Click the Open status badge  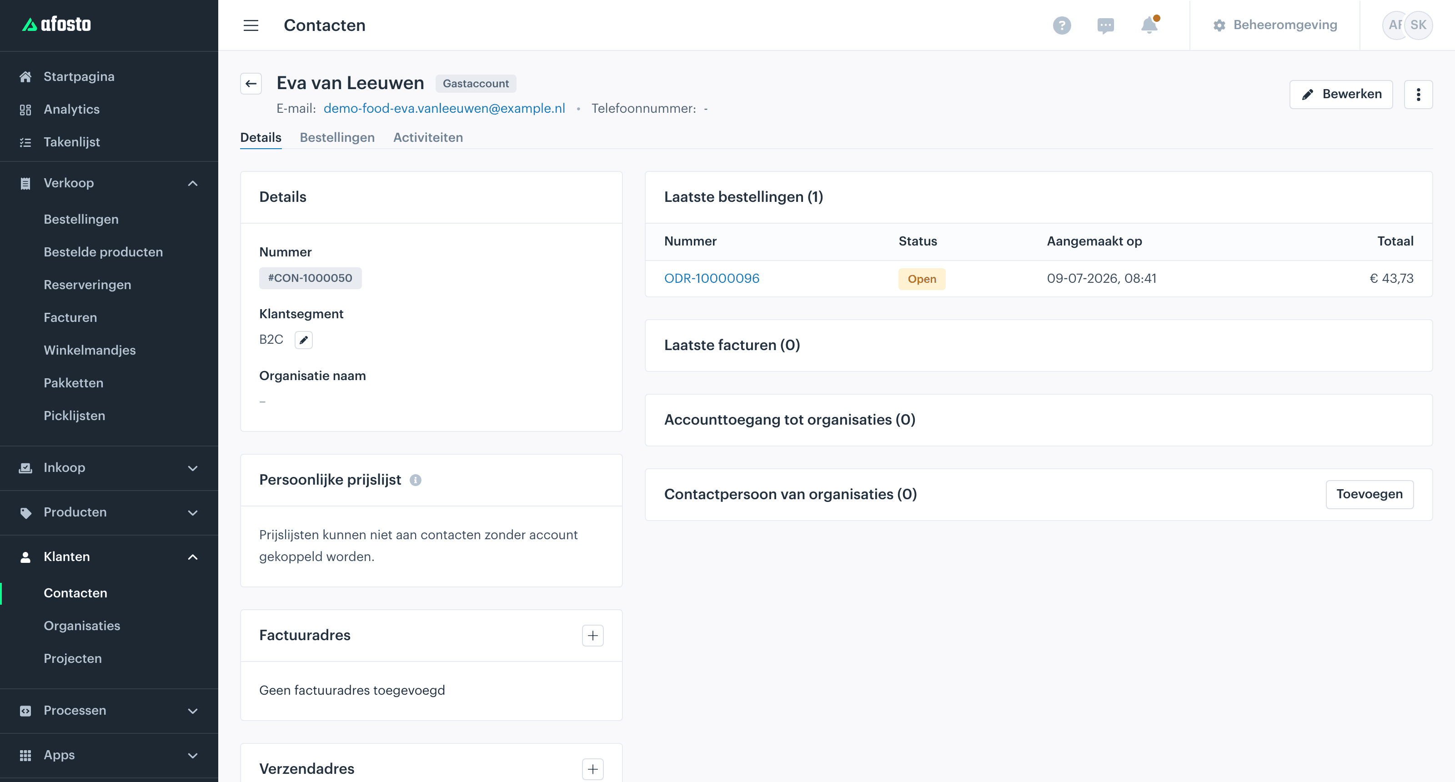point(922,279)
